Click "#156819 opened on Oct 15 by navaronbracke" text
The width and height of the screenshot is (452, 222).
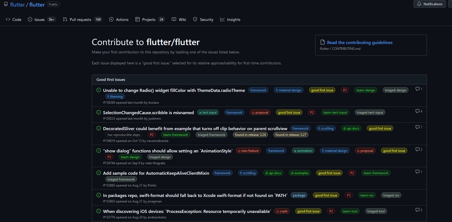pos(136,141)
